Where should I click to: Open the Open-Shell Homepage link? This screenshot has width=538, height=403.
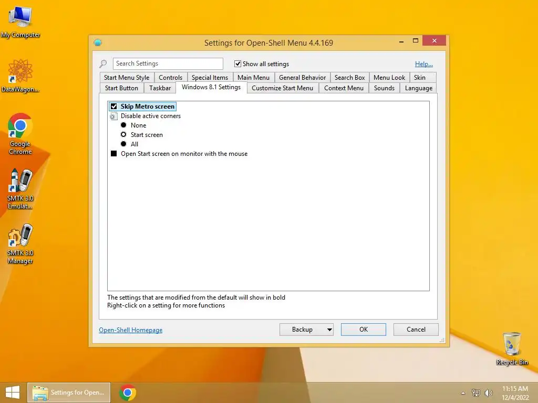(x=131, y=330)
